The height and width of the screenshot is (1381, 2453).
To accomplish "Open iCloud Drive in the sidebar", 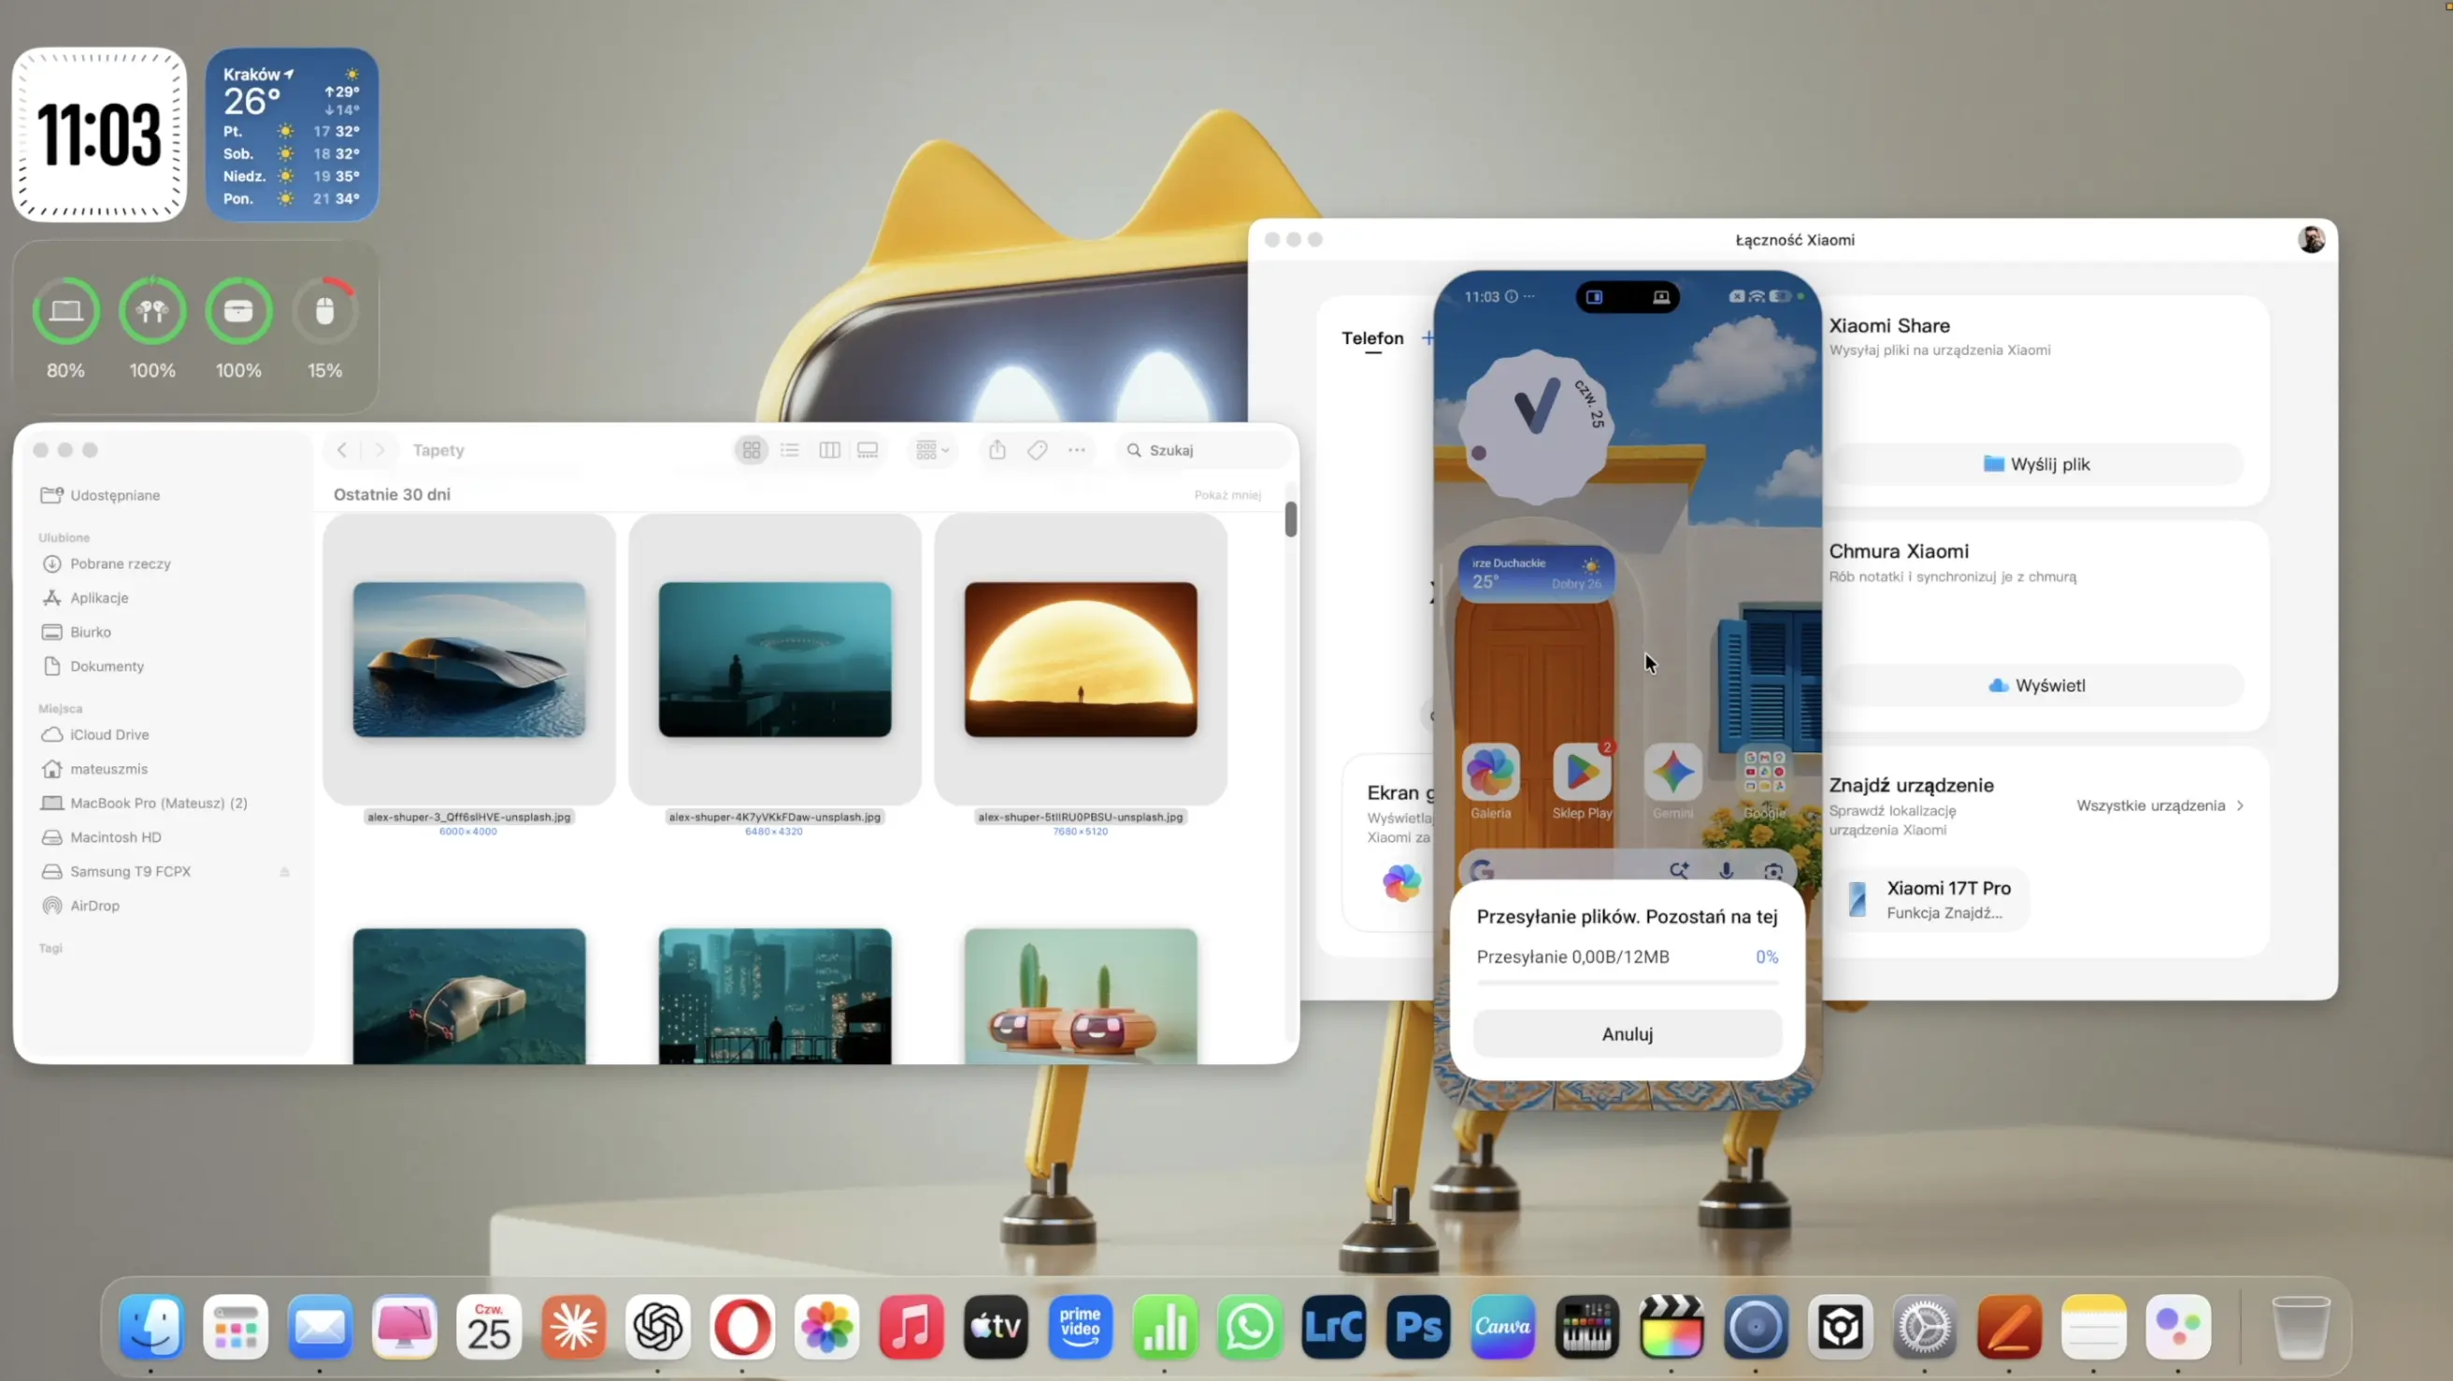I will tap(109, 734).
